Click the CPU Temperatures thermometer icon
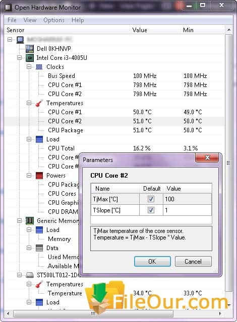The width and height of the screenshot is (237, 322). coord(39,103)
